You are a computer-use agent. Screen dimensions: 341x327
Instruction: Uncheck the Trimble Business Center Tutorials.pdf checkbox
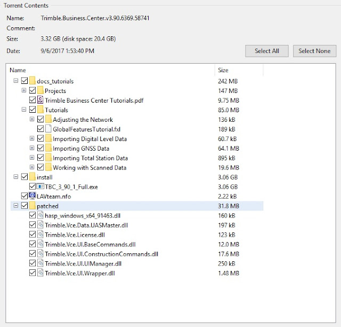coord(33,100)
